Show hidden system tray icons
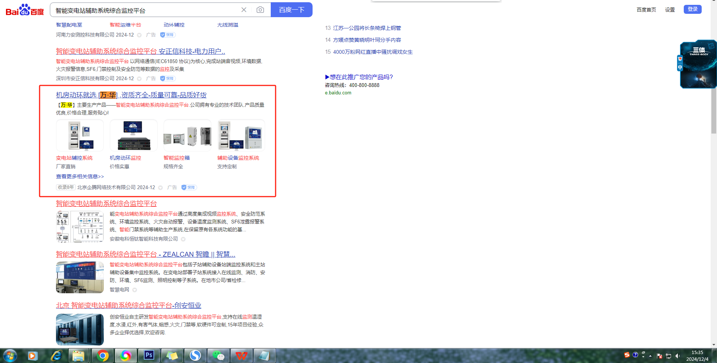Screen dimensions: 717x363 click(651, 356)
